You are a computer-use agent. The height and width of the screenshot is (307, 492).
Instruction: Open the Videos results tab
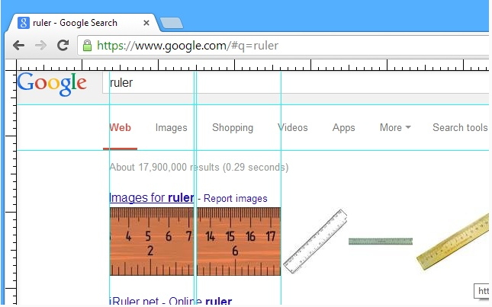293,127
